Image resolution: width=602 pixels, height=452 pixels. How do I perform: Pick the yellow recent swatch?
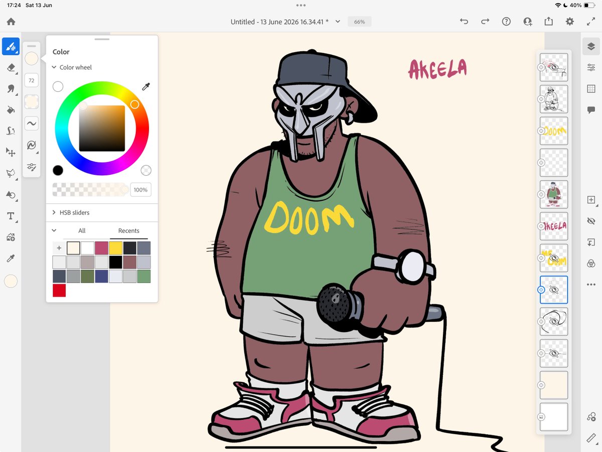[x=115, y=248]
